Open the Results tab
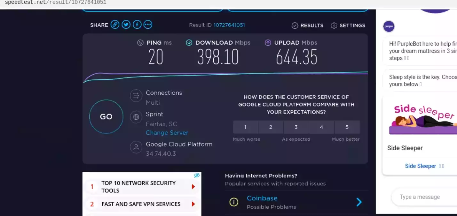 (307, 26)
